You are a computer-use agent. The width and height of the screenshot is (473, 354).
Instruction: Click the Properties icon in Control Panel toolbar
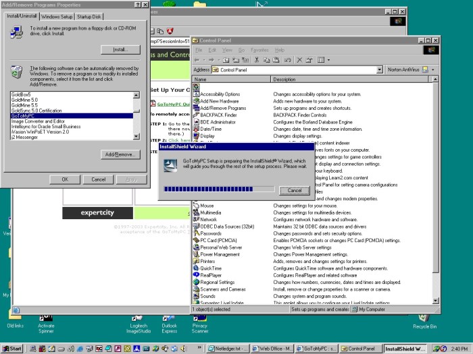pyautogui.click(x=309, y=60)
